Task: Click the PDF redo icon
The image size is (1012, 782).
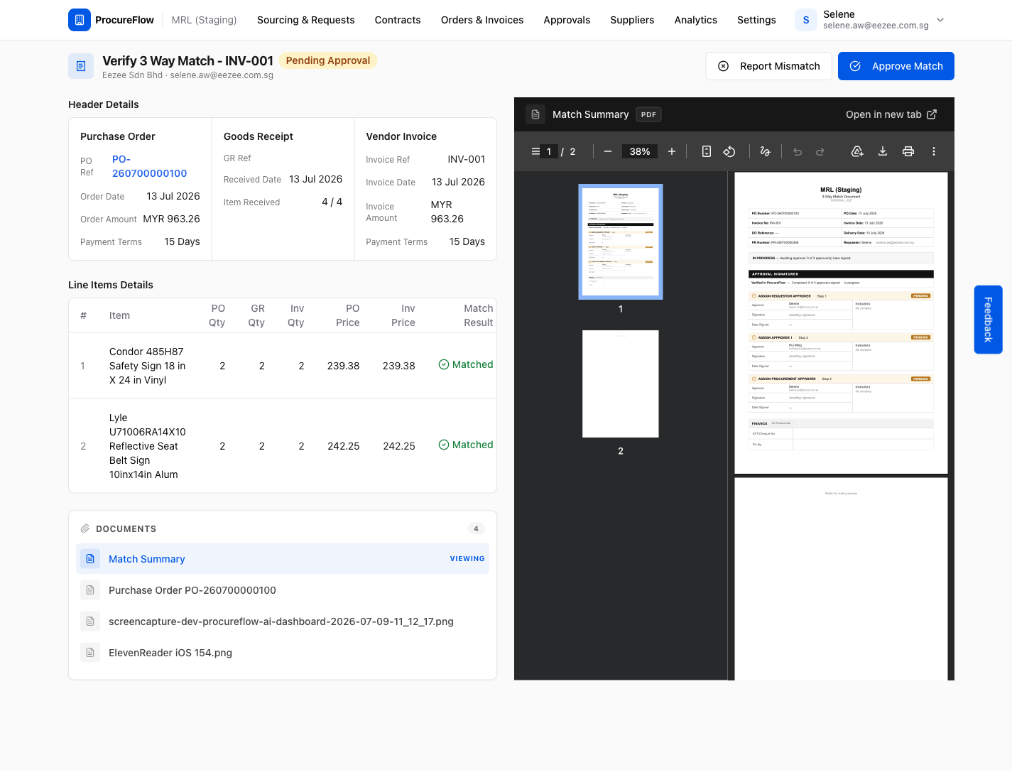Action: coord(820,151)
